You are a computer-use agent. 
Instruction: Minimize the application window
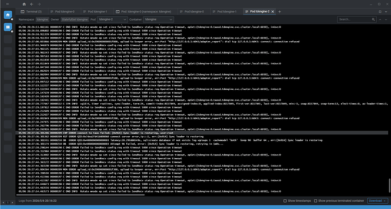(371, 4)
